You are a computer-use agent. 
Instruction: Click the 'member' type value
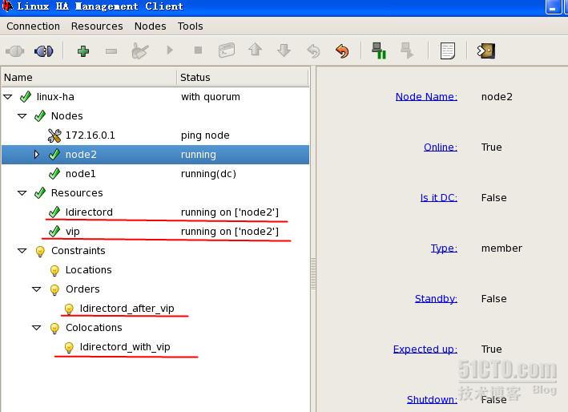502,248
